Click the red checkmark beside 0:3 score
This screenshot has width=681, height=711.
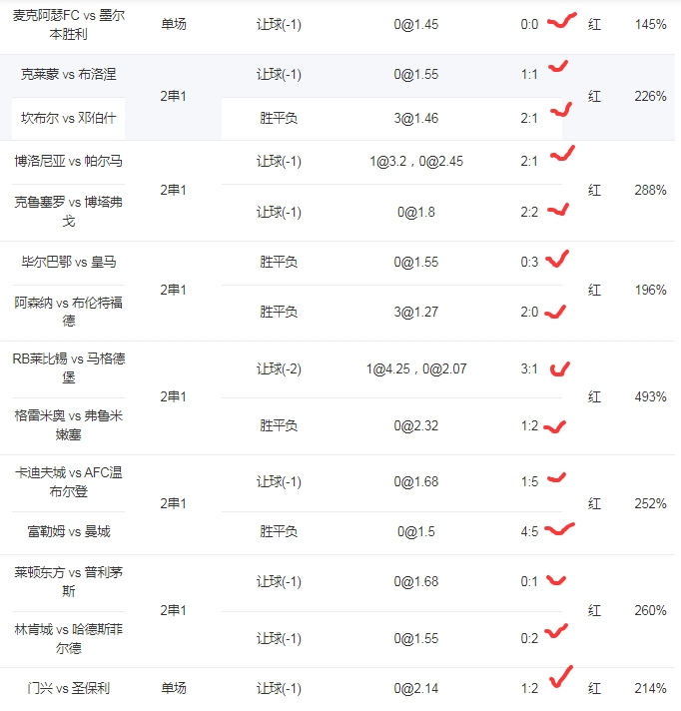[x=557, y=259]
